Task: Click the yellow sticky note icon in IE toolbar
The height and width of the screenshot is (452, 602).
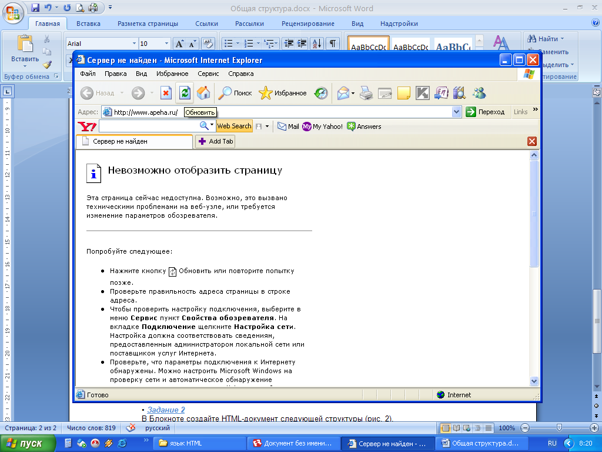Action: coord(403,92)
